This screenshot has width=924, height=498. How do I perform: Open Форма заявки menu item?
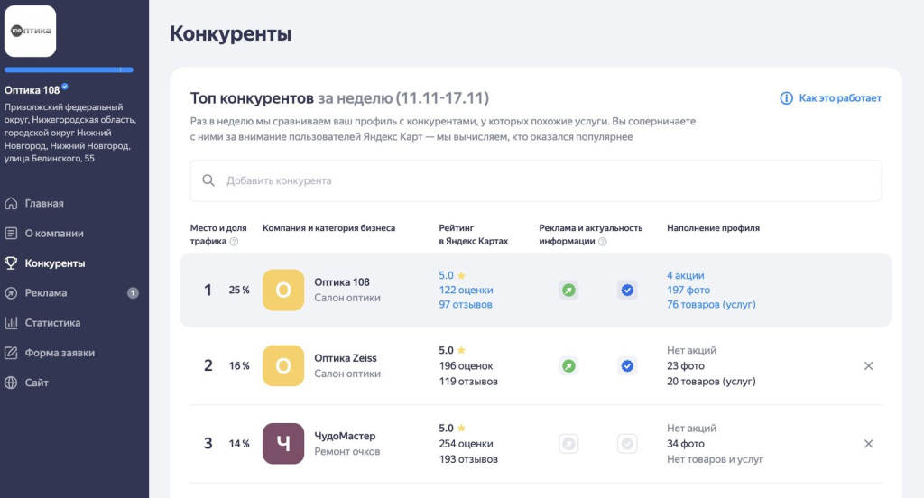[60, 353]
